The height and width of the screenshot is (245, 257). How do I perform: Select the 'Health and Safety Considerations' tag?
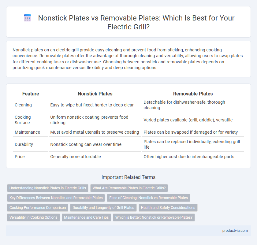pos(168,208)
